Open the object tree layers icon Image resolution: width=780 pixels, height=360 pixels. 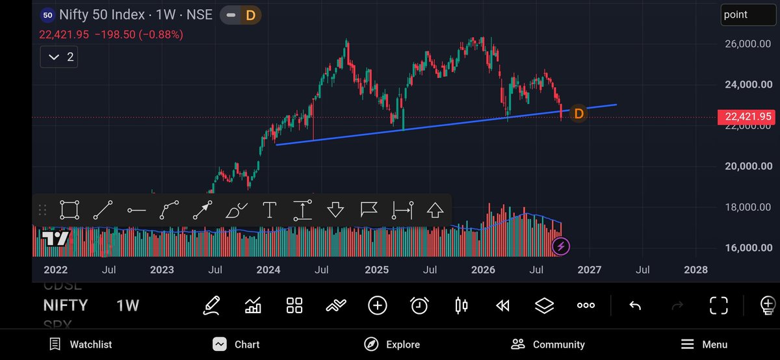(544, 305)
